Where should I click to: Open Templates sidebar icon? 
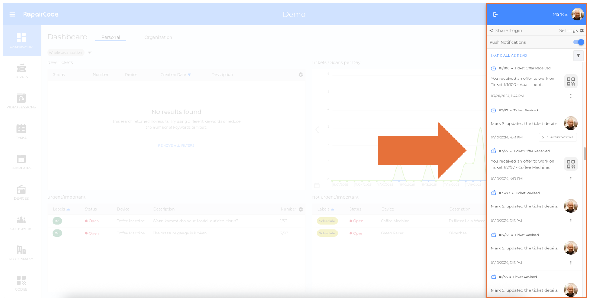pos(21,162)
